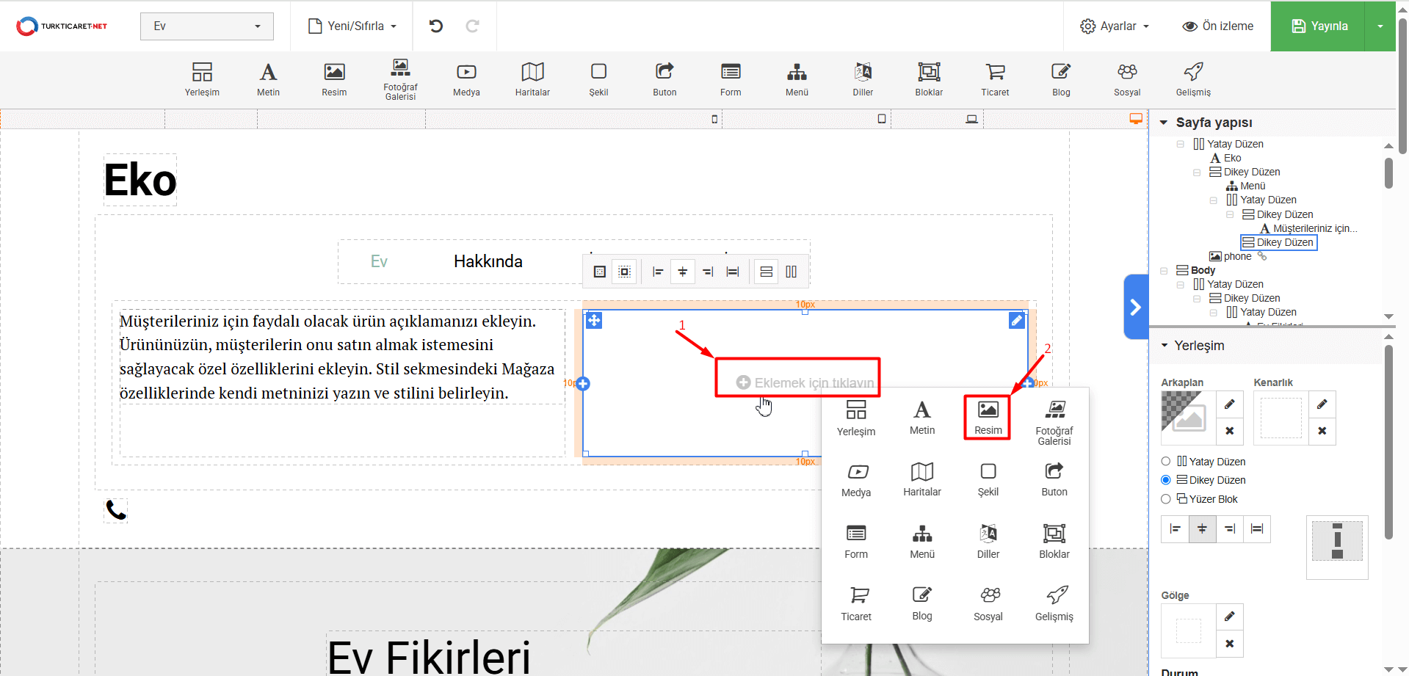Remove Gölge with the X icon
Screen dimensions: 1409x676
click(x=1229, y=644)
